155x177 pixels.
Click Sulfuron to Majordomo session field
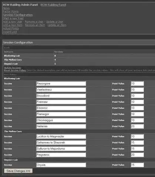(61, 149)
